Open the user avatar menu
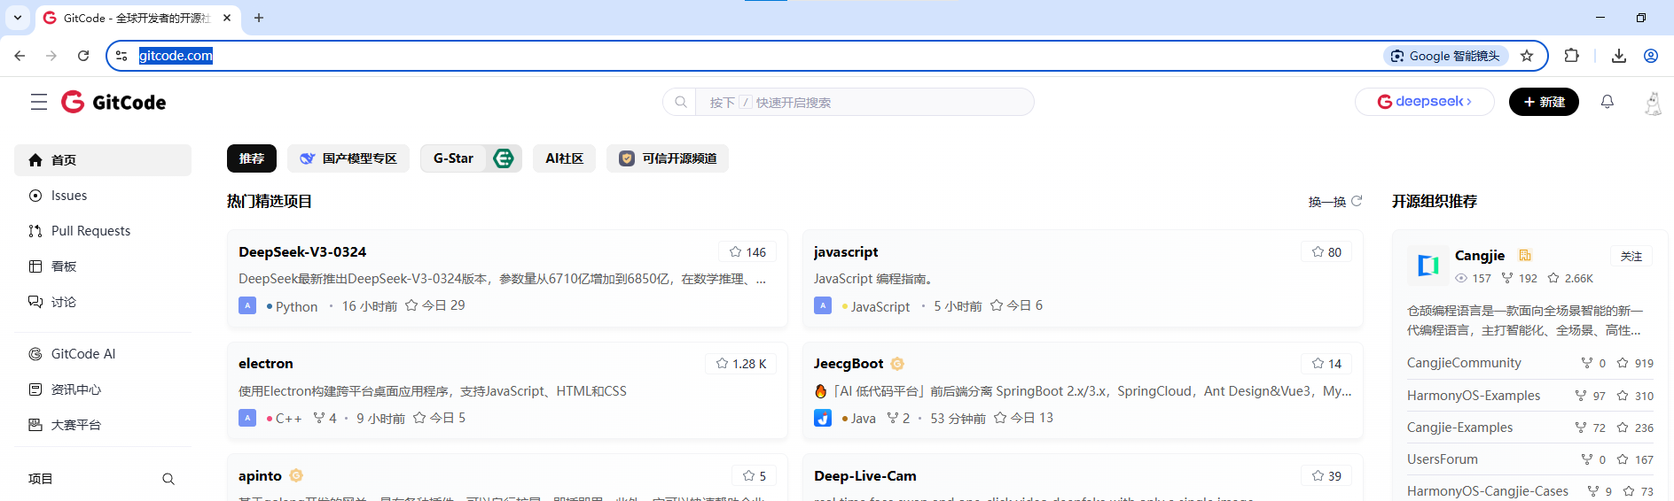This screenshot has height=501, width=1674. (1652, 103)
